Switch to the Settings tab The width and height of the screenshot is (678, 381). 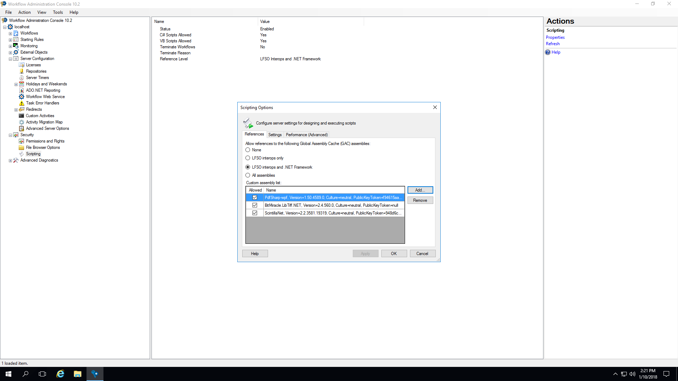coord(275,135)
